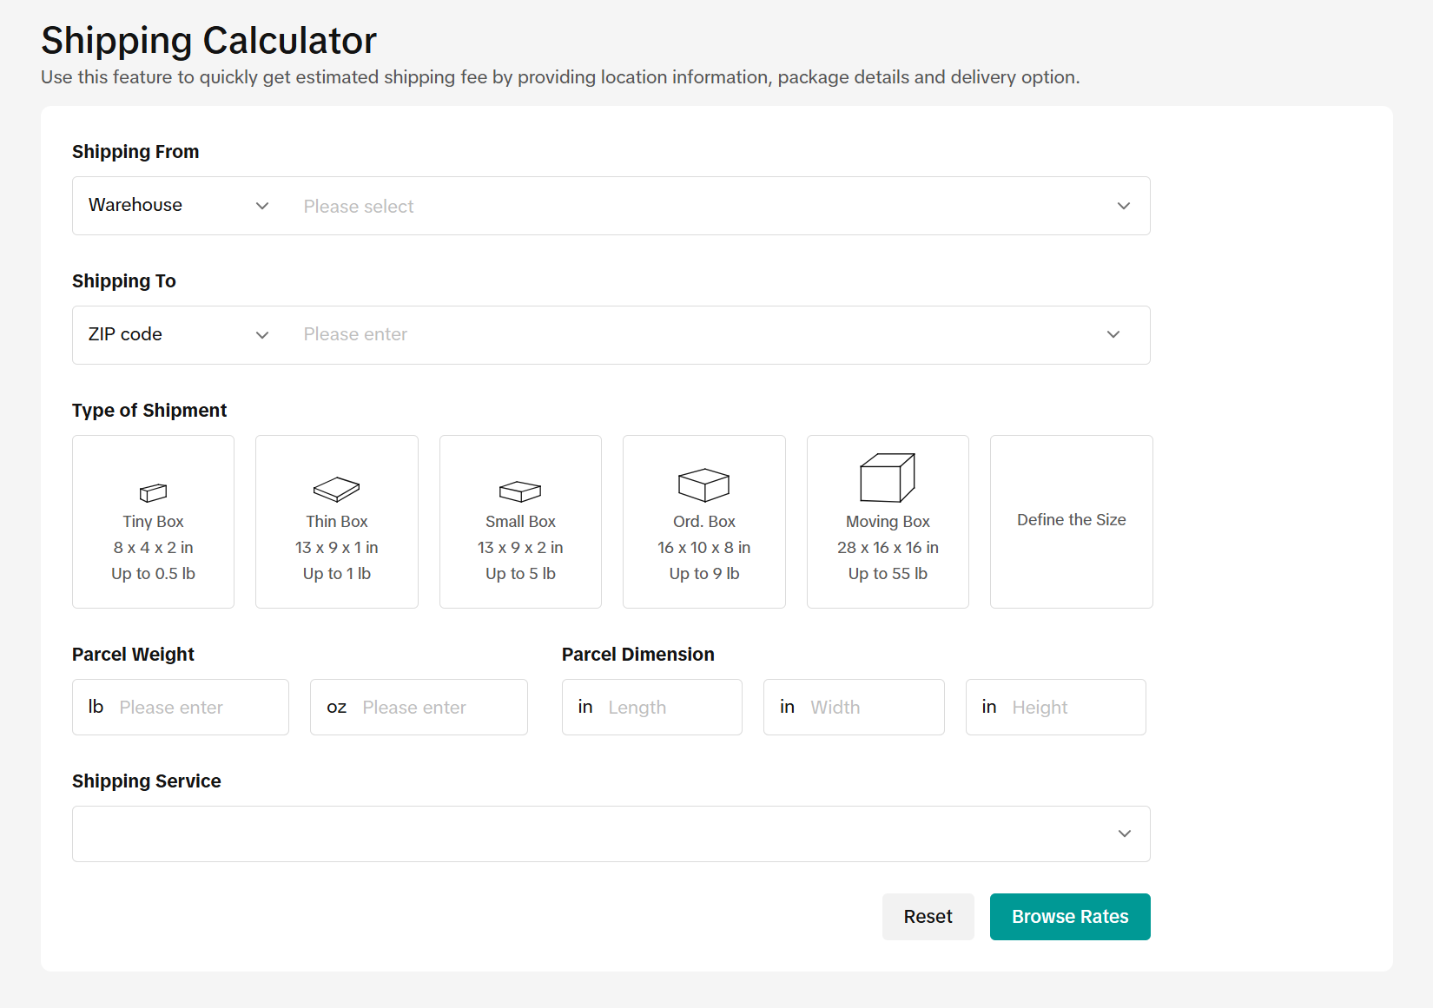Open the Warehouse type dropdown
Image resolution: width=1433 pixels, height=1008 pixels.
point(178,206)
